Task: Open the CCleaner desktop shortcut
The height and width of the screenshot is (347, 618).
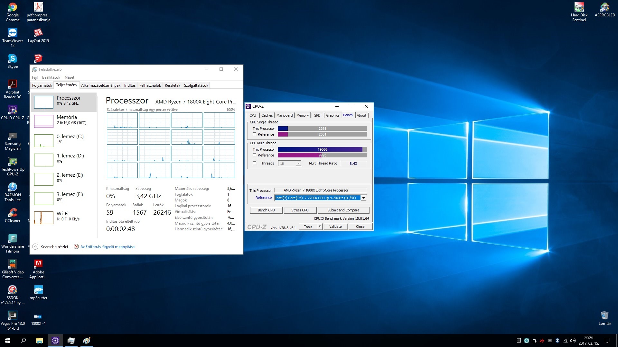Action: [x=13, y=215]
